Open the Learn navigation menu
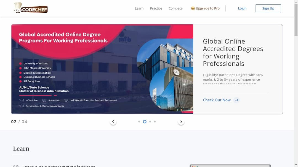 coord(139,9)
